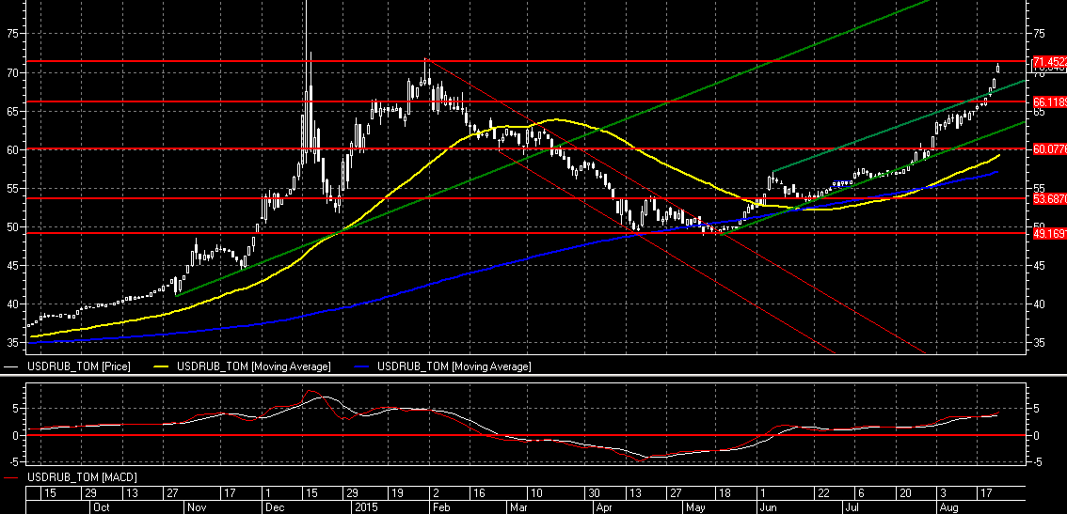Select the 49.169 red price level label

[x=1048, y=234]
